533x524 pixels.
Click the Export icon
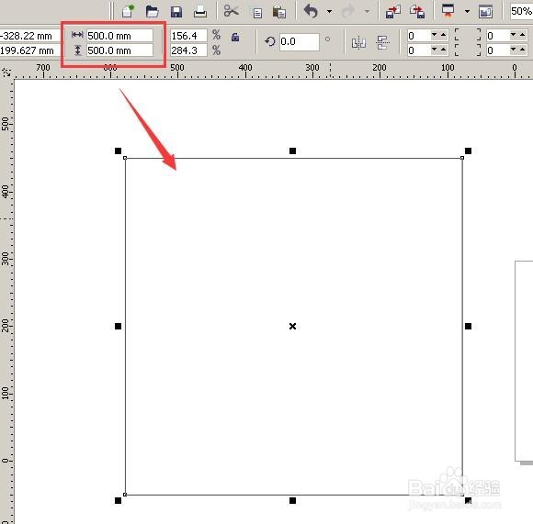pyautogui.click(x=417, y=12)
